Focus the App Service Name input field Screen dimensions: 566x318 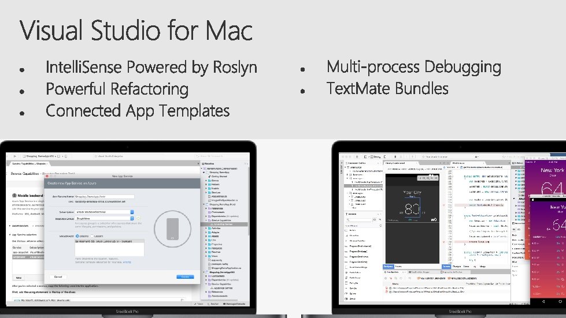coord(105,197)
